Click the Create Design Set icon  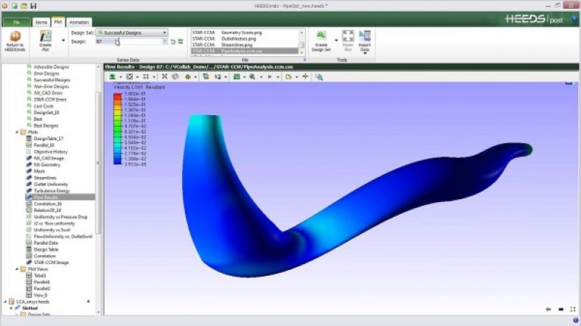[321, 36]
